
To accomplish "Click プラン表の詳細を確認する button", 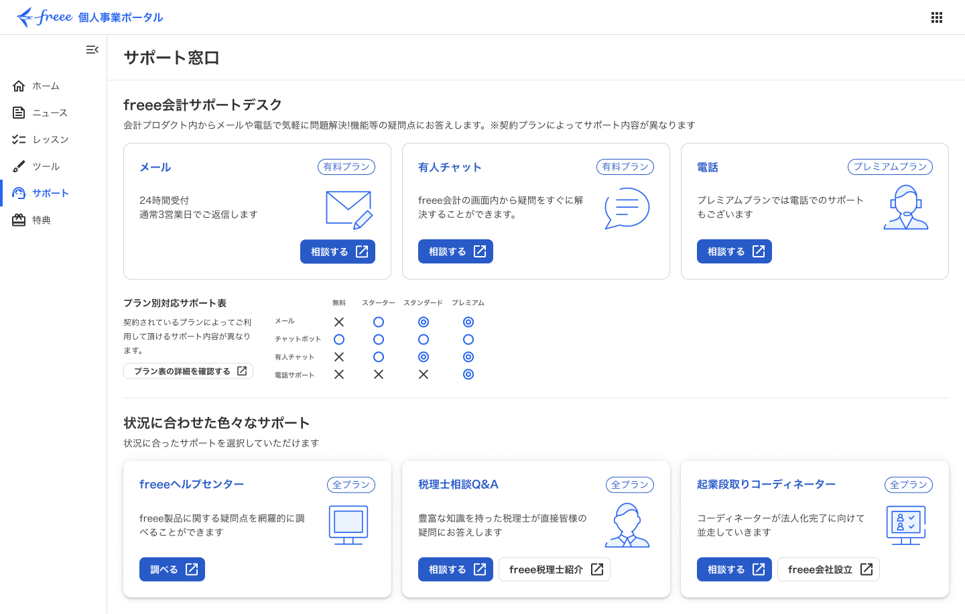I will pyautogui.click(x=188, y=371).
